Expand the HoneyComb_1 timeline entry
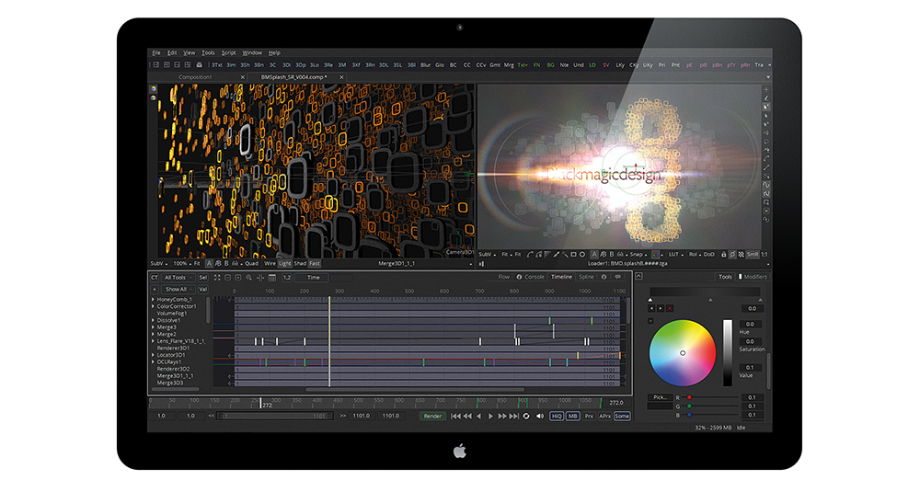The width and height of the screenshot is (920, 503). pyautogui.click(x=153, y=300)
